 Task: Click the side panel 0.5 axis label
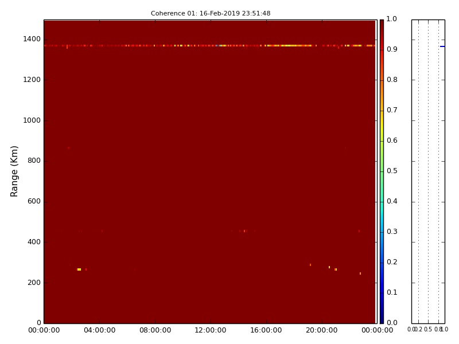[x=428, y=330]
